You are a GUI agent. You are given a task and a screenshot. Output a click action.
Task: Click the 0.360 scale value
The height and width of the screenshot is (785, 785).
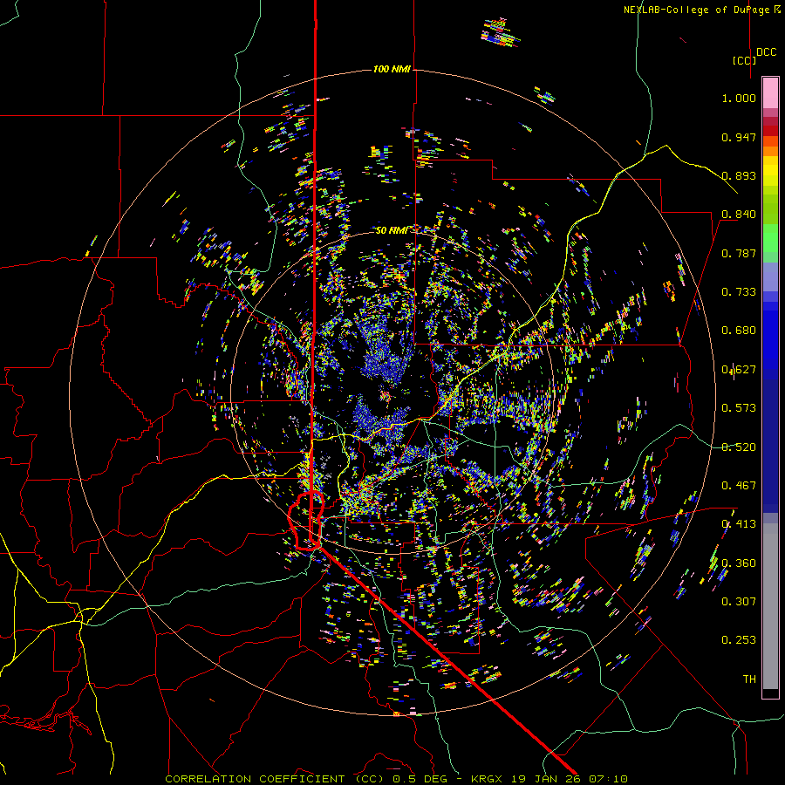(739, 563)
